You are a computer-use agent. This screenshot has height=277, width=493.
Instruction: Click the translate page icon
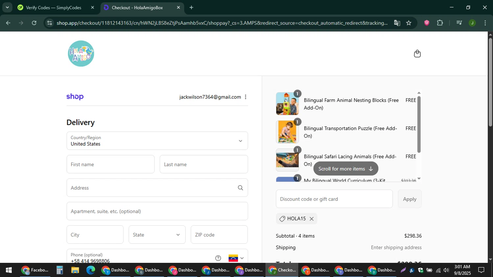[397, 23]
